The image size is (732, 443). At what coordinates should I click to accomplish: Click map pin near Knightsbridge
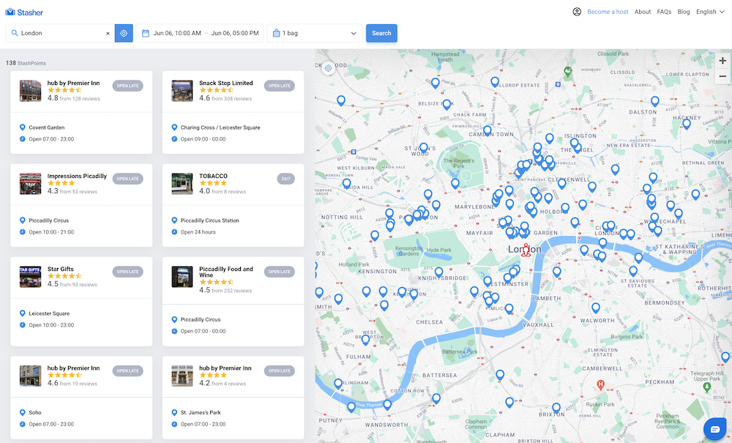pyautogui.click(x=438, y=272)
